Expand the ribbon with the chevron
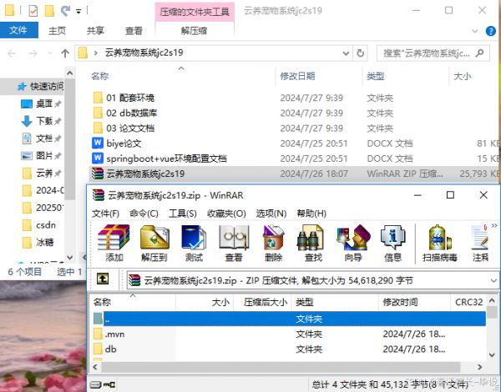 click(x=475, y=31)
